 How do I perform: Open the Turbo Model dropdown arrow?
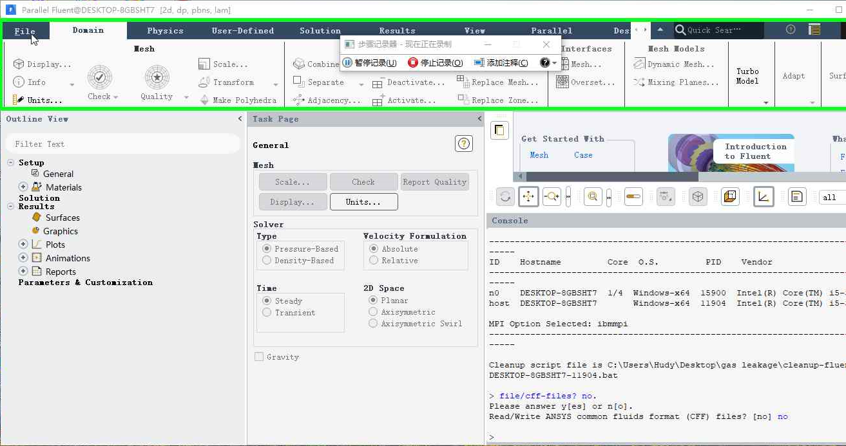766,102
